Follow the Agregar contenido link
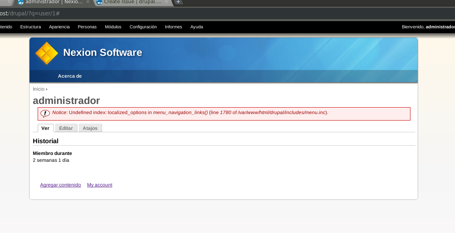455x233 pixels. click(x=60, y=185)
